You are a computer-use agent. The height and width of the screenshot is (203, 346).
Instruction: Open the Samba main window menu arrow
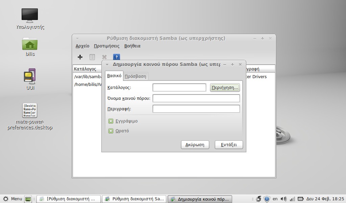coord(77,39)
